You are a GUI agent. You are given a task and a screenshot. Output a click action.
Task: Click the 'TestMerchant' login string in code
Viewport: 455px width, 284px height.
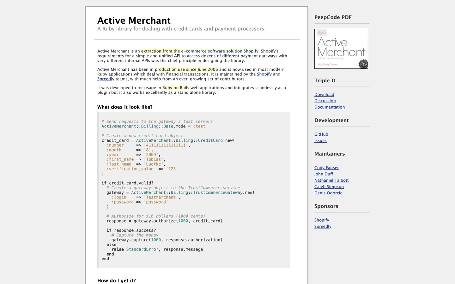click(161, 197)
